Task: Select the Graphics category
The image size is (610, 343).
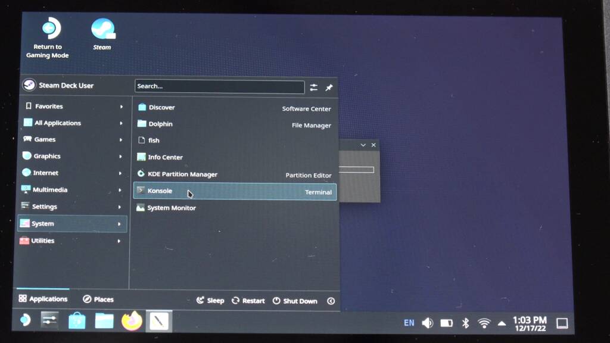Action: 73,156
